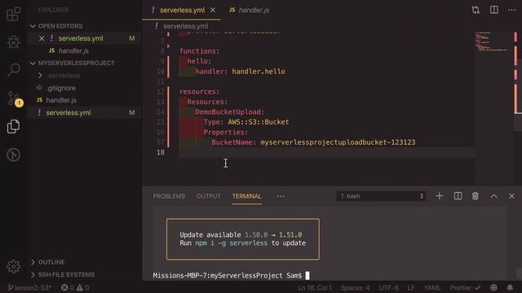
Task: Open the panel tabs overflow ellipsis
Action: 281,196
